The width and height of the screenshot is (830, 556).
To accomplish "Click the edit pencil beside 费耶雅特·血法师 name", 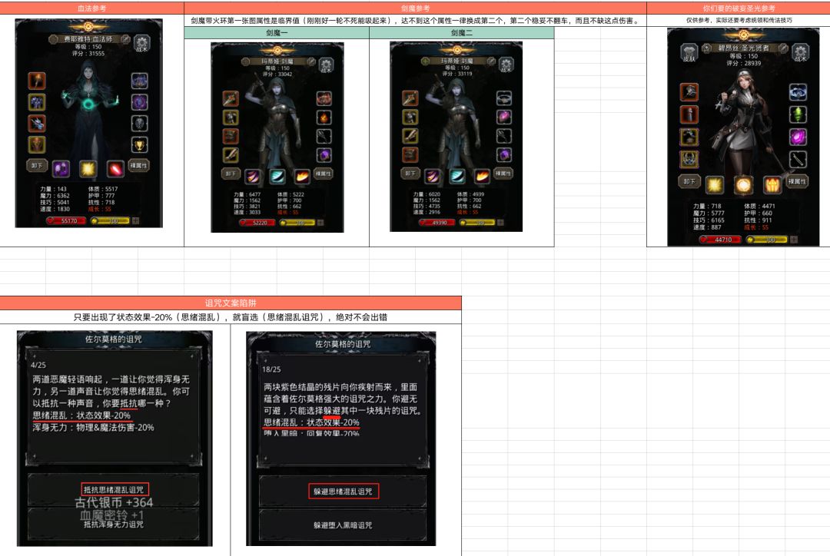I will pos(126,39).
